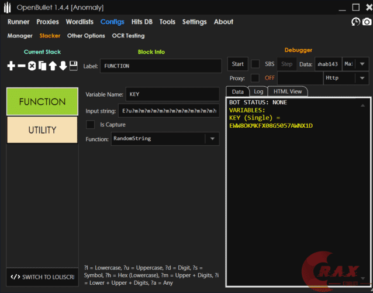Screen dimensions: 373x293
Task: Go to the Proxies section
Action: pyautogui.click(x=47, y=22)
